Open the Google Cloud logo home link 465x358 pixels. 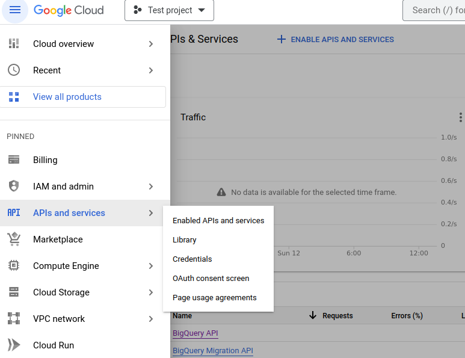[69, 10]
